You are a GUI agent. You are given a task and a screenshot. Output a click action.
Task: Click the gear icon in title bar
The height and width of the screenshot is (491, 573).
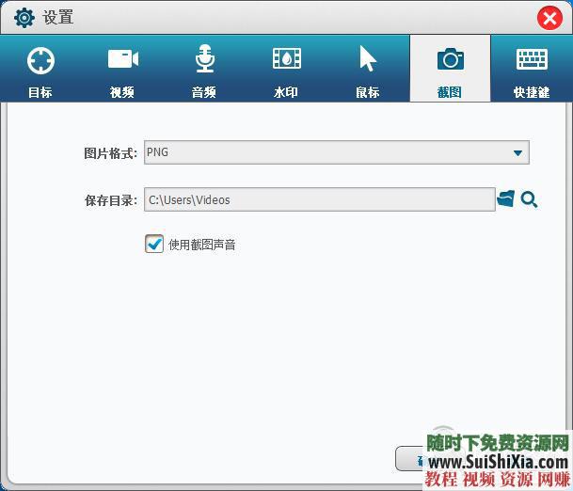24,18
